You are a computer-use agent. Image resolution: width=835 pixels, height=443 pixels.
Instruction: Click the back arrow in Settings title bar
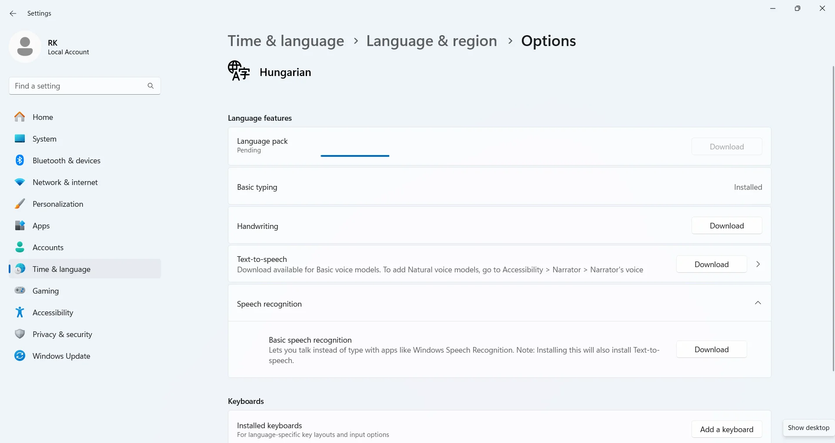pyautogui.click(x=13, y=13)
